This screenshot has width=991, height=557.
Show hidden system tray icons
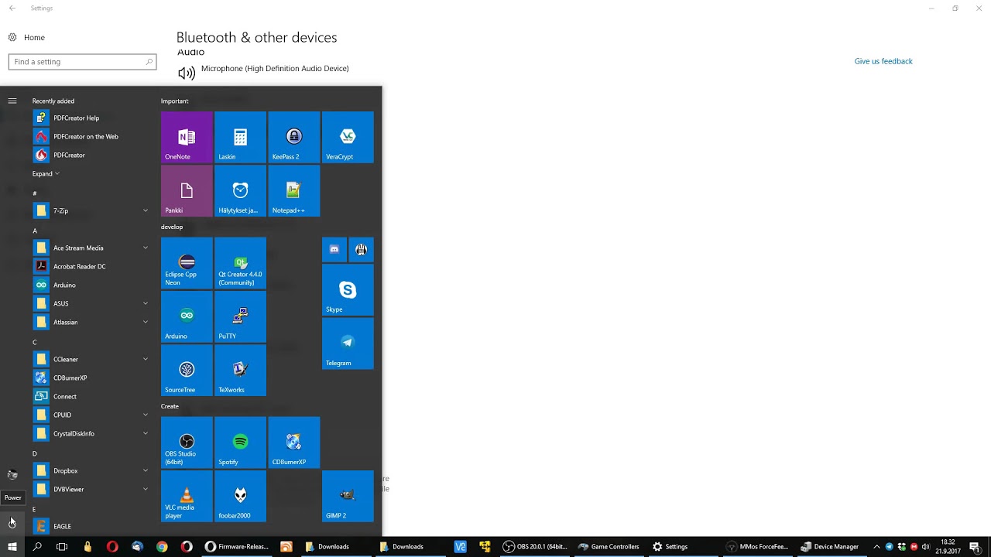(x=876, y=547)
